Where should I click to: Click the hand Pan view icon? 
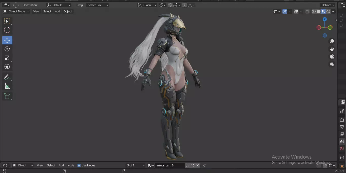[332, 49]
